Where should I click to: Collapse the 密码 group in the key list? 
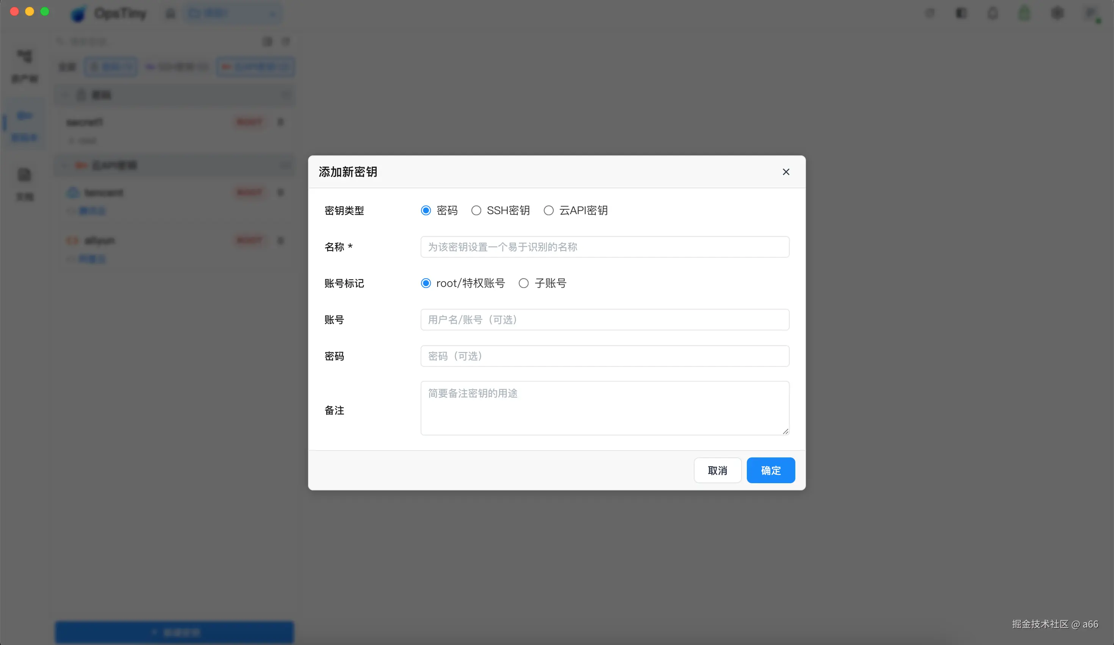click(x=66, y=95)
